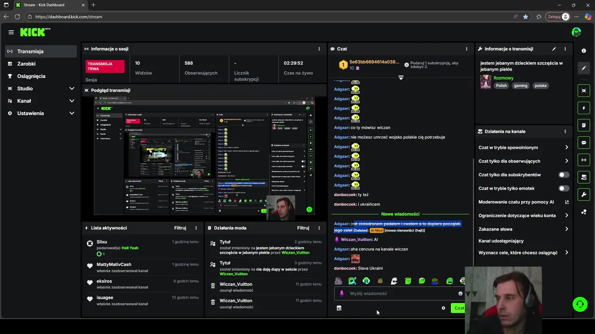Open the Osiągnięcia page in sidebar
This screenshot has height=334, width=595.
41,76
